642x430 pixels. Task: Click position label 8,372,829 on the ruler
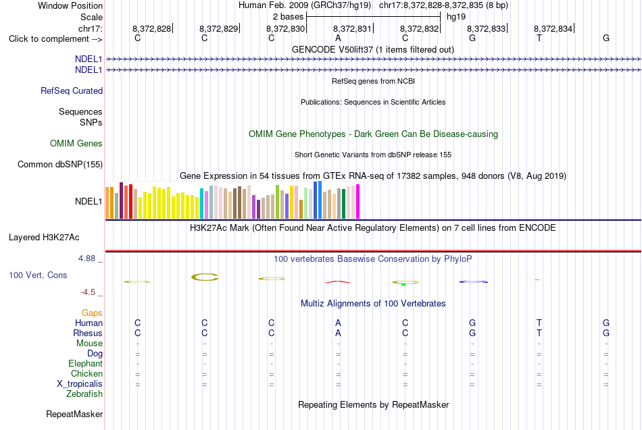pos(219,28)
